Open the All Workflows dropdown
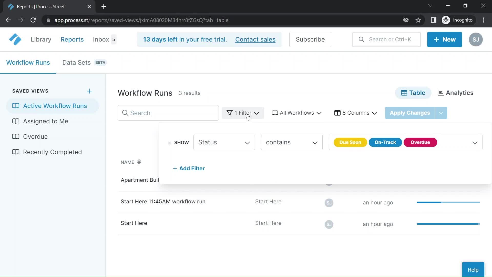The width and height of the screenshot is (492, 277). coord(296,113)
